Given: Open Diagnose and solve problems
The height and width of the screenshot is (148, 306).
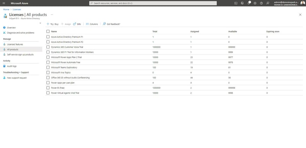Looking at the screenshot, I should click(21, 33).
